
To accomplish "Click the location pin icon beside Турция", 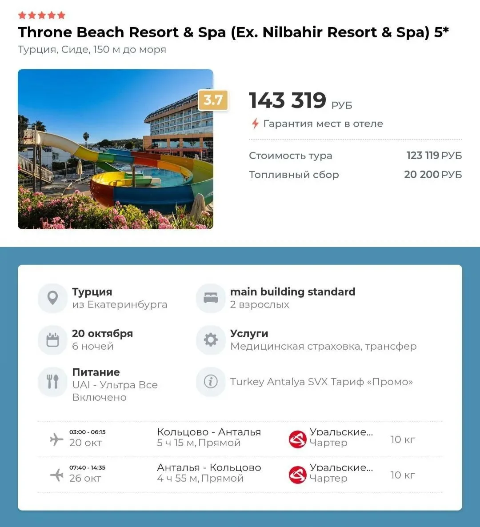I will point(53,298).
